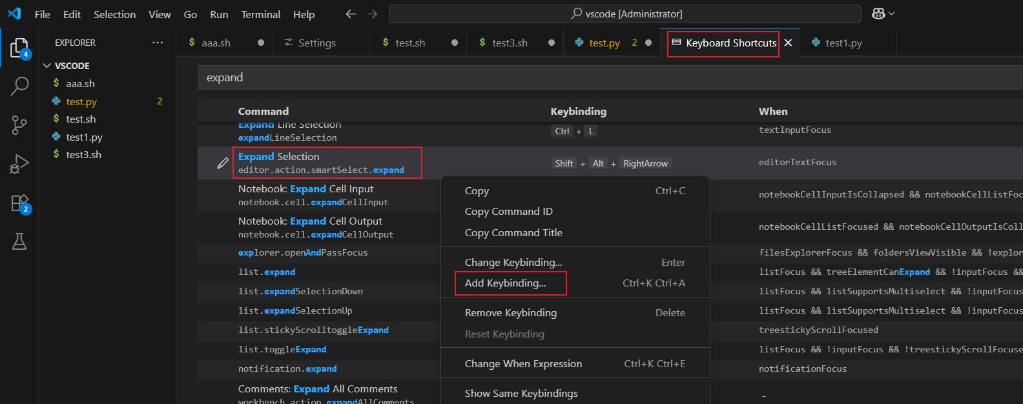Click the Explorer more actions ellipsis

(x=158, y=43)
